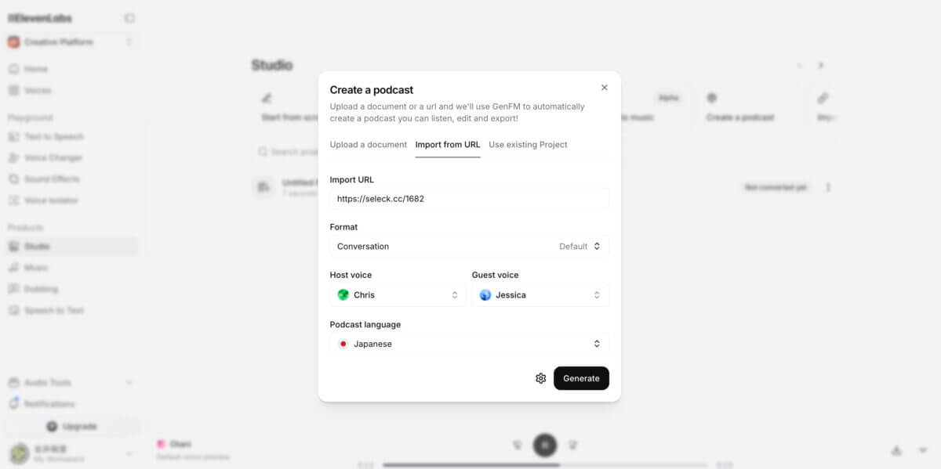Open the project three-dot options menu
Viewport: 941px width, 469px height.
point(828,187)
